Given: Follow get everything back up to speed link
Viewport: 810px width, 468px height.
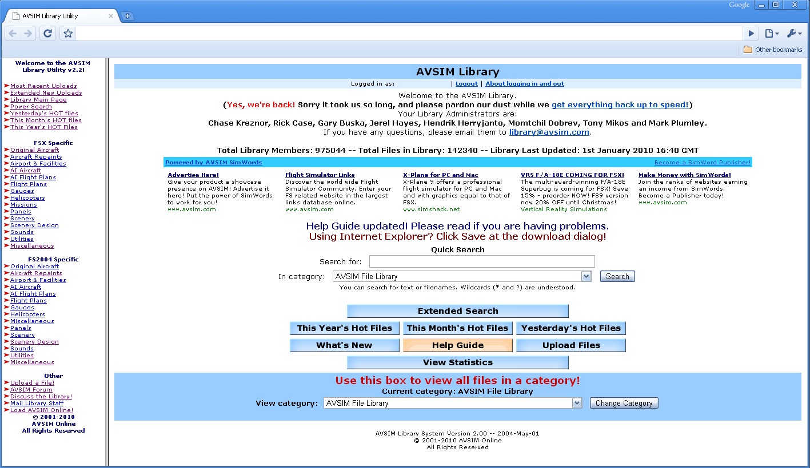Looking at the screenshot, I should tap(620, 105).
